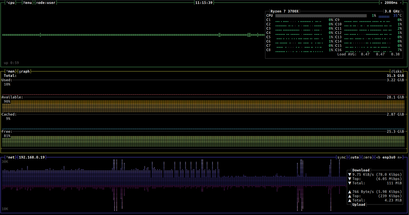Toggle network auto scaling
409x215 pixels.
click(x=355, y=158)
